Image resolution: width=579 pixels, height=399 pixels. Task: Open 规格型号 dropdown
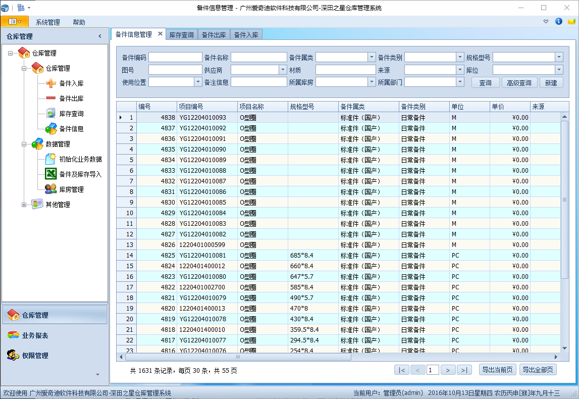pos(559,57)
